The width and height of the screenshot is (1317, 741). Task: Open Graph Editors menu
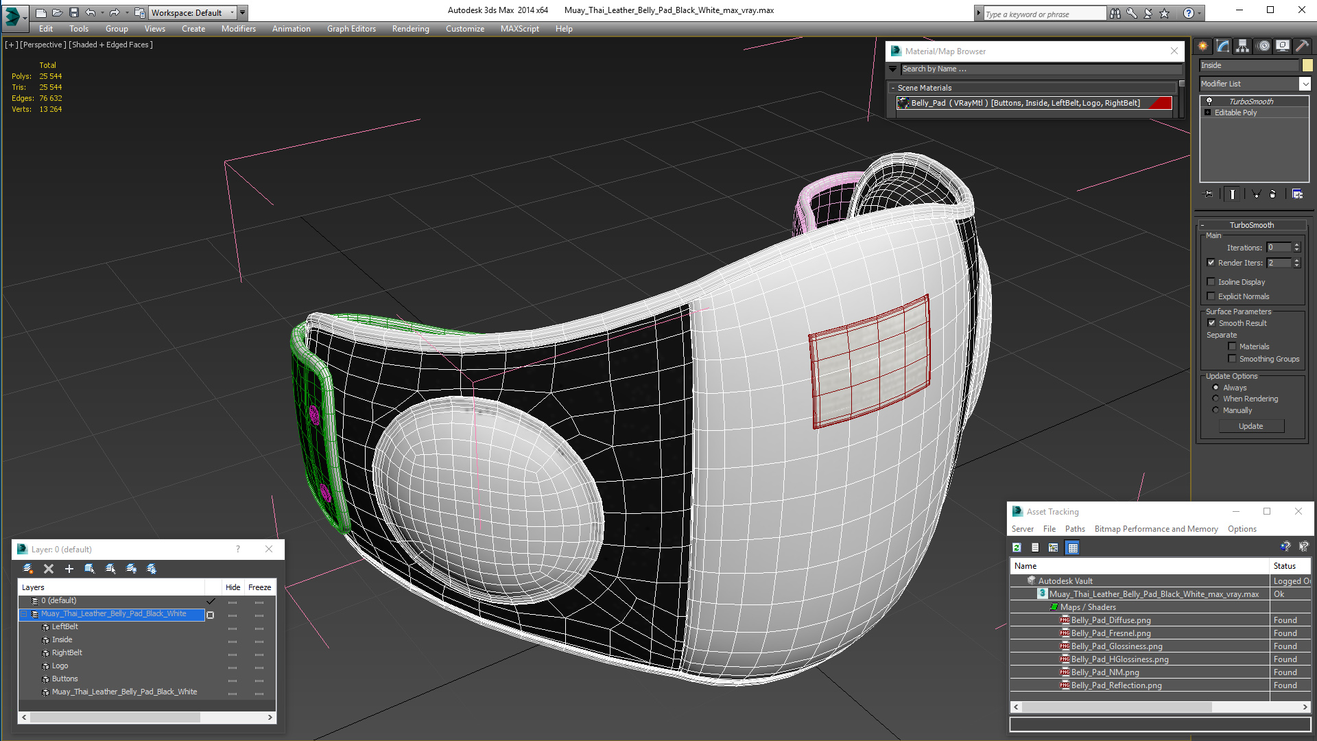(351, 29)
